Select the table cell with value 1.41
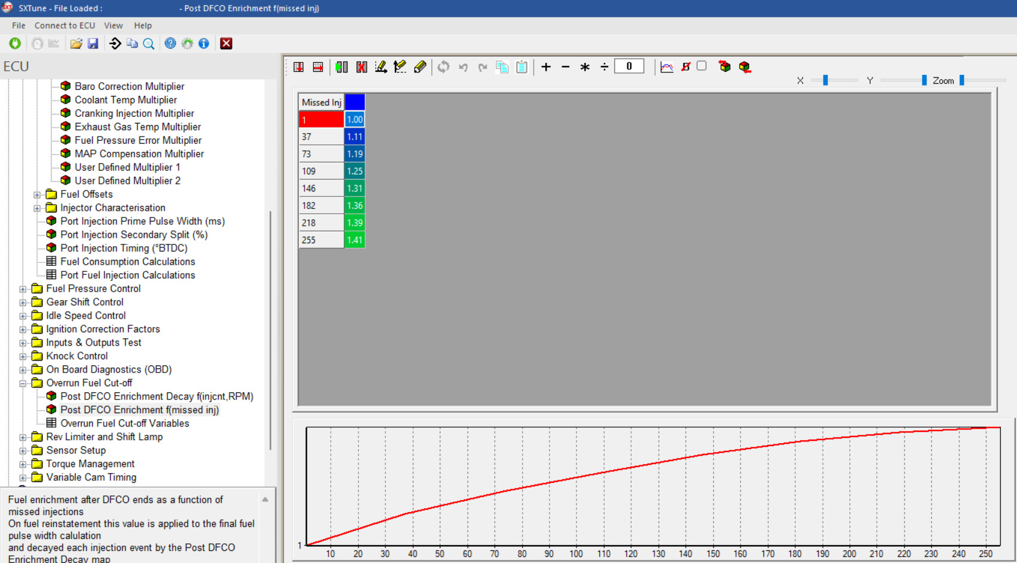Viewport: 1017px width, 563px height. 355,240
